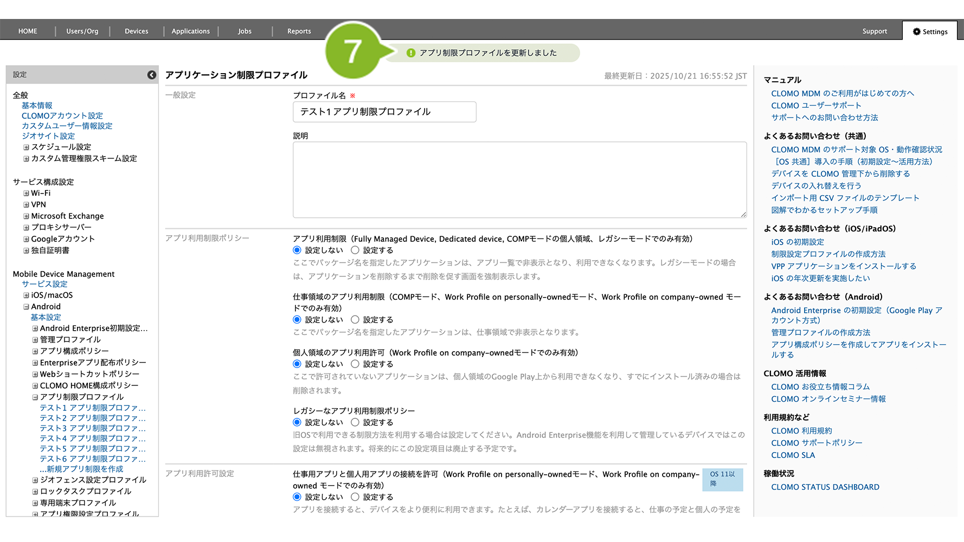This screenshot has height=542, width=964.
Task: Expand the Microsoft Exchange node
Action: click(26, 216)
